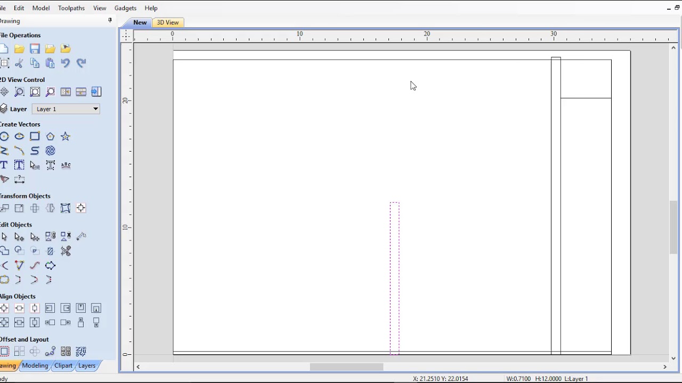The width and height of the screenshot is (682, 383).
Task: Draw ellipse tool
Action: tap(19, 137)
